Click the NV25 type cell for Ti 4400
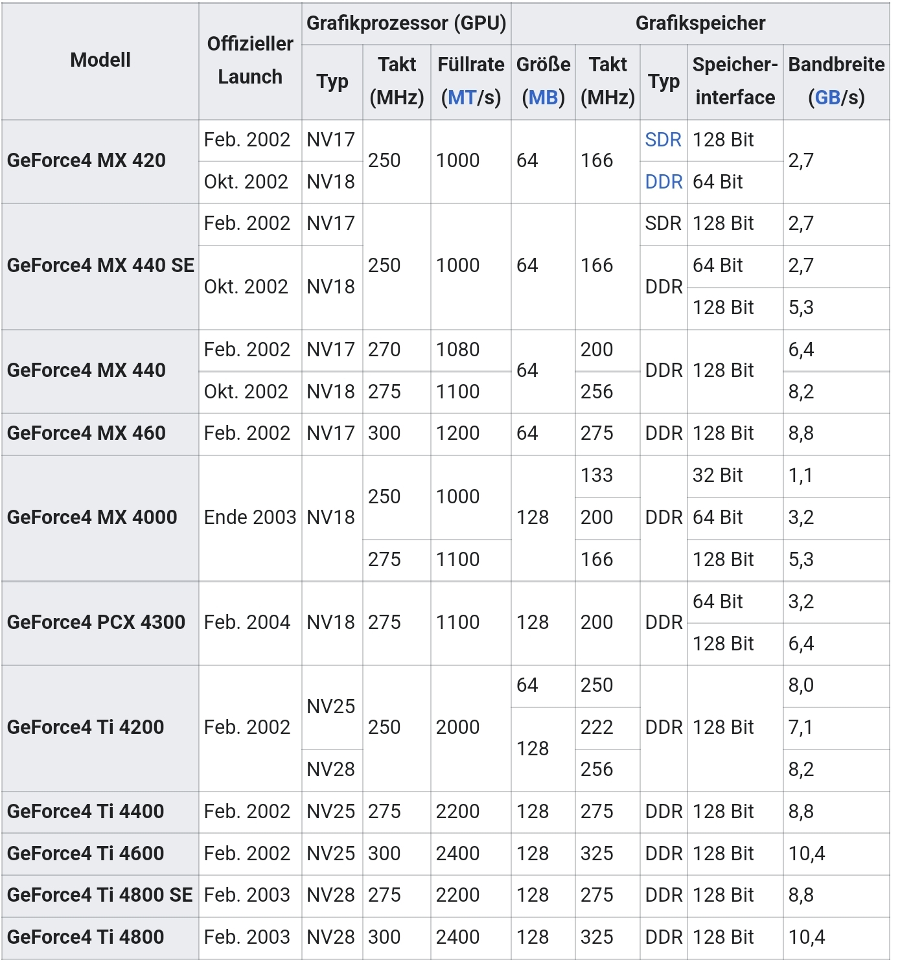900x960 pixels. 332,812
